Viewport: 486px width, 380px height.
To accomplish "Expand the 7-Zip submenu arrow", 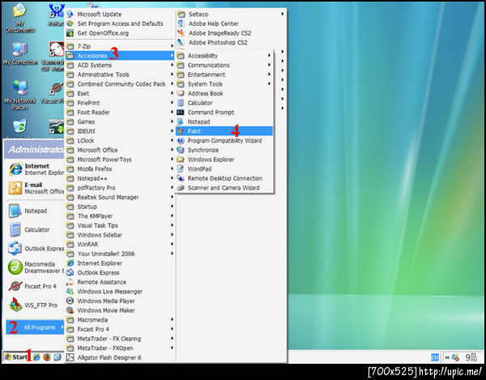I will click(172, 46).
